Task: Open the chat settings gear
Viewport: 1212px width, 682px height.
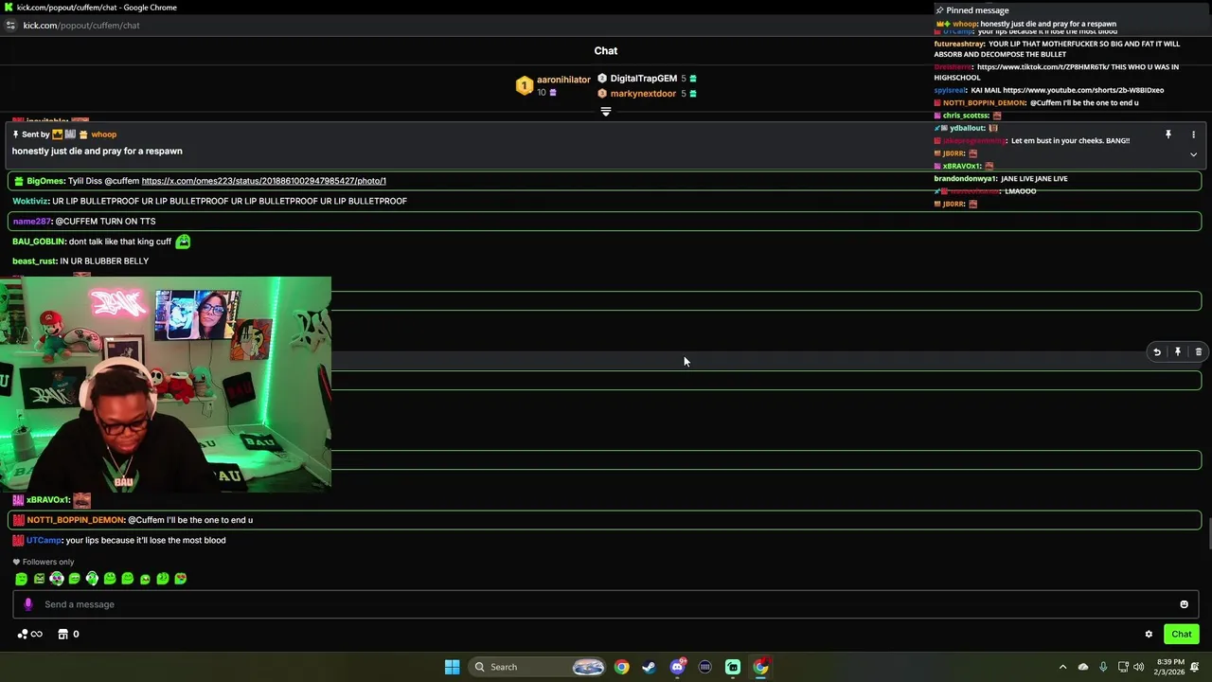Action: [x=1149, y=635]
